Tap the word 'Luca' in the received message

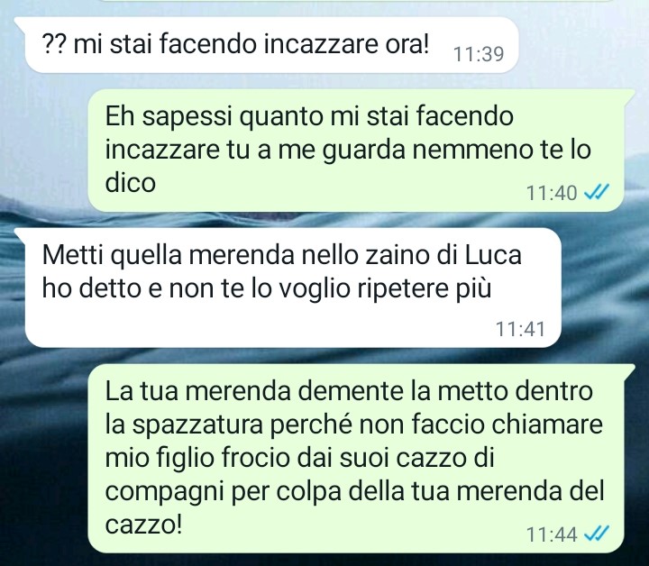[x=493, y=255]
